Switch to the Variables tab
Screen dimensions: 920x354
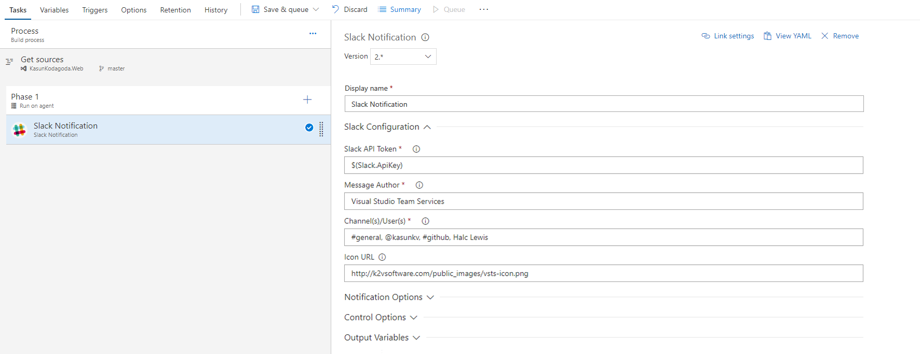click(54, 10)
